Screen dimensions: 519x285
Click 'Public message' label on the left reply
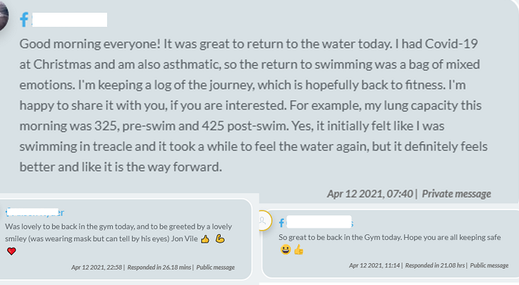pos(215,267)
